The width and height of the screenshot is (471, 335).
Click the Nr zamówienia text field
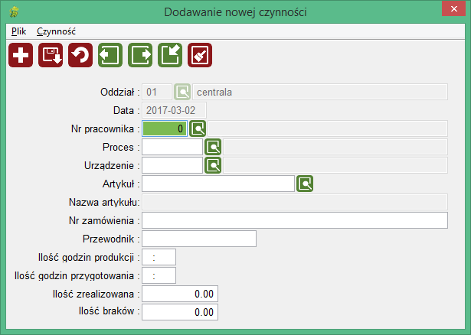[x=295, y=220]
